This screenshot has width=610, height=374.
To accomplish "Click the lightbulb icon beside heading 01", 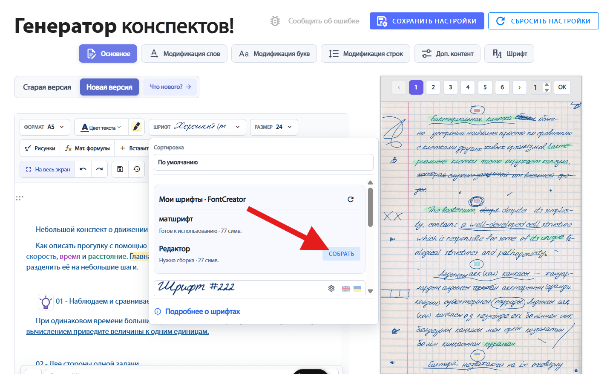I will (46, 302).
